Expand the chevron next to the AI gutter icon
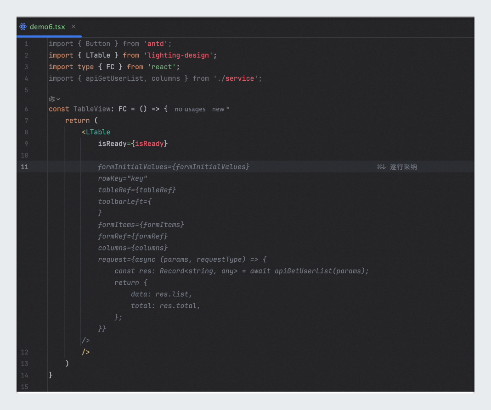Screen dimensions: 491x410 coord(58,99)
